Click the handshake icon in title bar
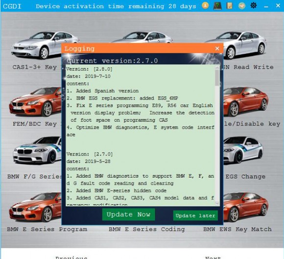 [x=241, y=6]
